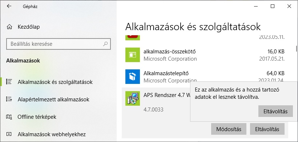Focus the Beállítás keresése search field
298x142 pixels.
[59, 44]
